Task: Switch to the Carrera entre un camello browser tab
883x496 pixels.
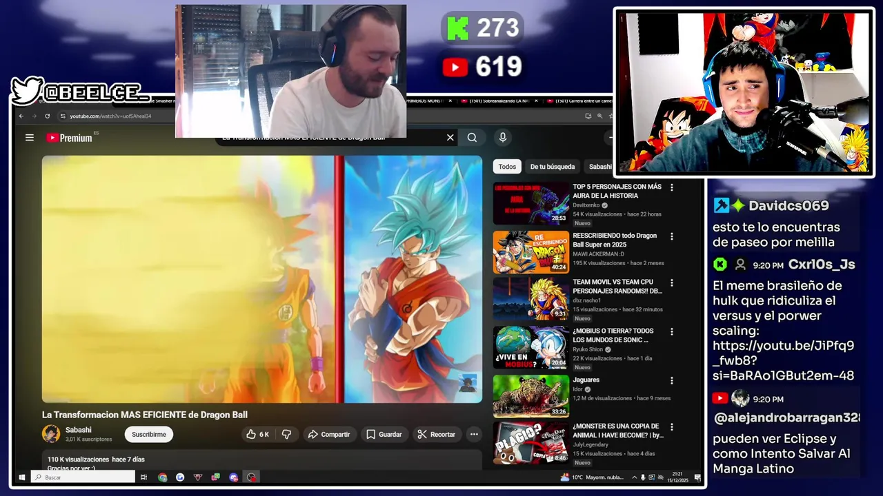Action: 578,101
